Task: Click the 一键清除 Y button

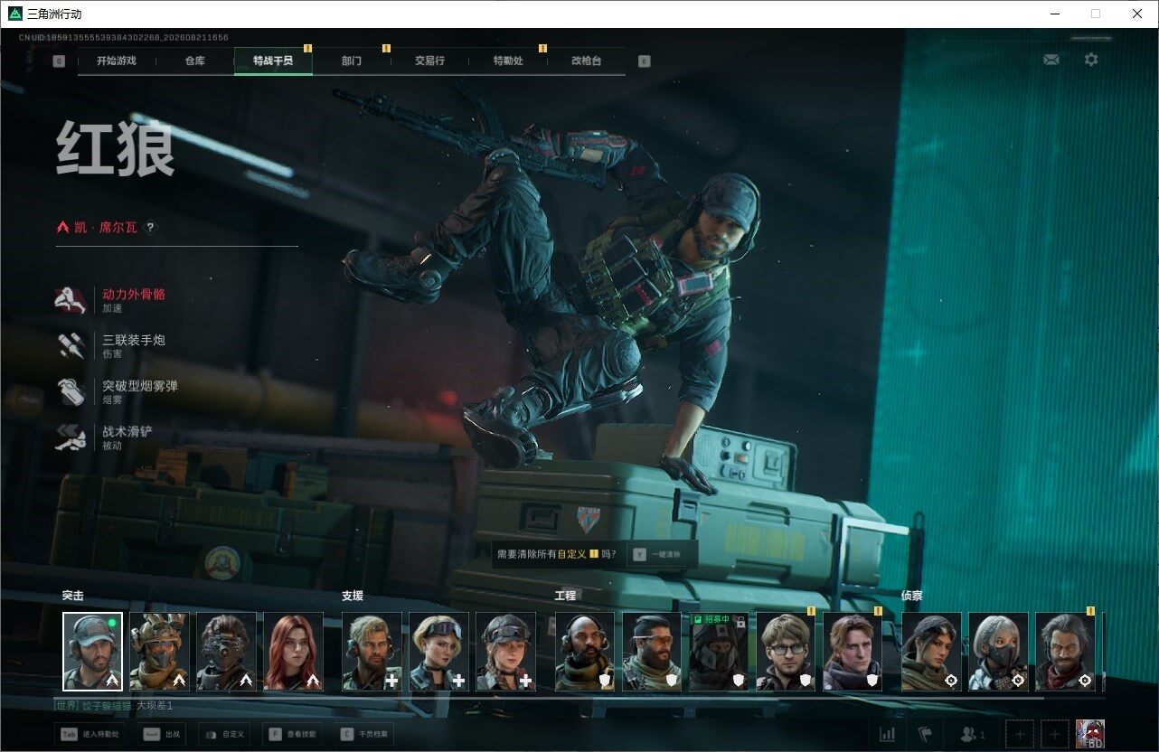Action: coord(657,554)
